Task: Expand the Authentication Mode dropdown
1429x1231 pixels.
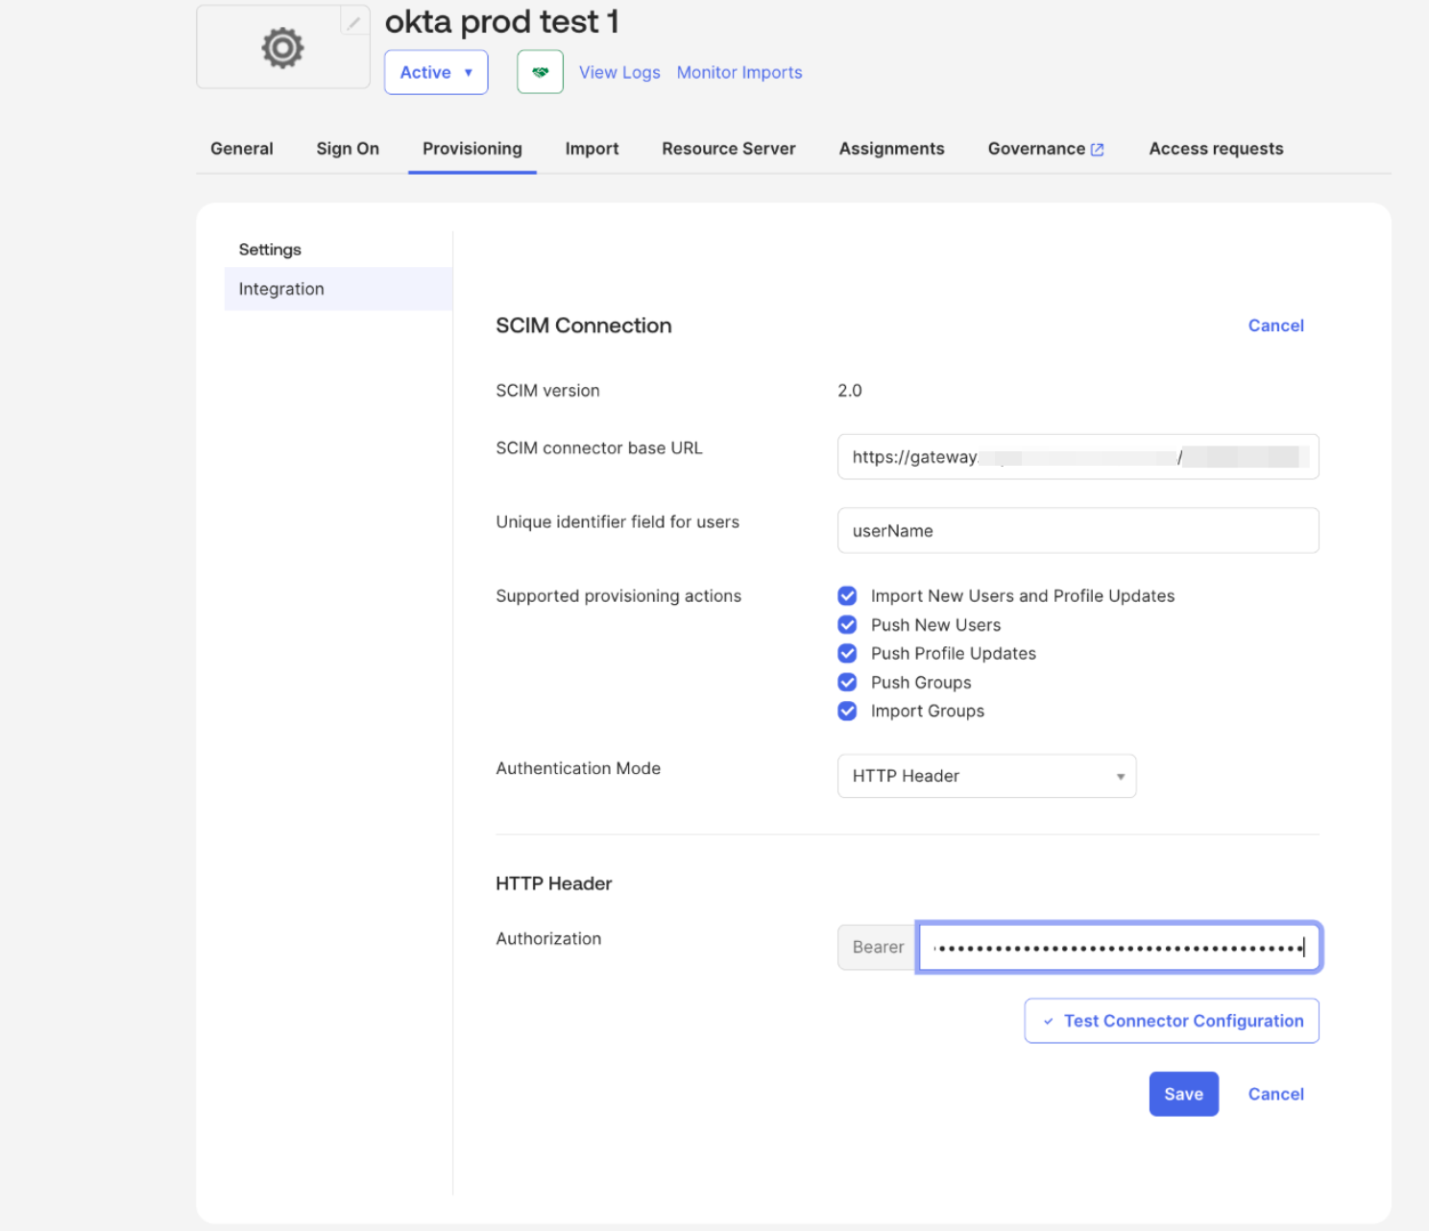Action: click(986, 776)
